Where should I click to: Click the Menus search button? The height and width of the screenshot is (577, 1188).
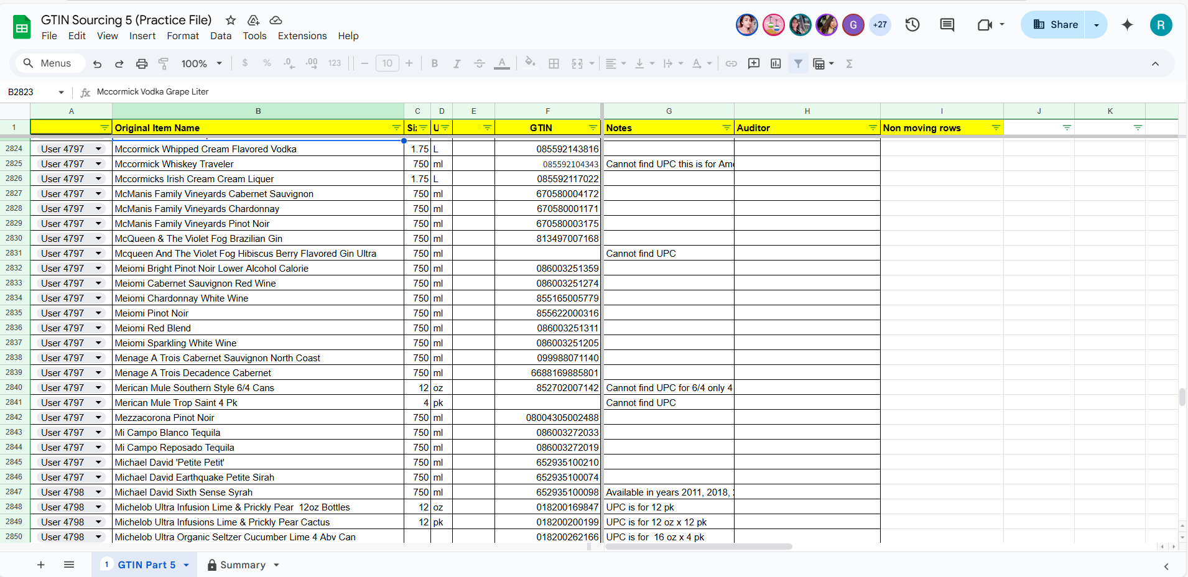(x=47, y=63)
